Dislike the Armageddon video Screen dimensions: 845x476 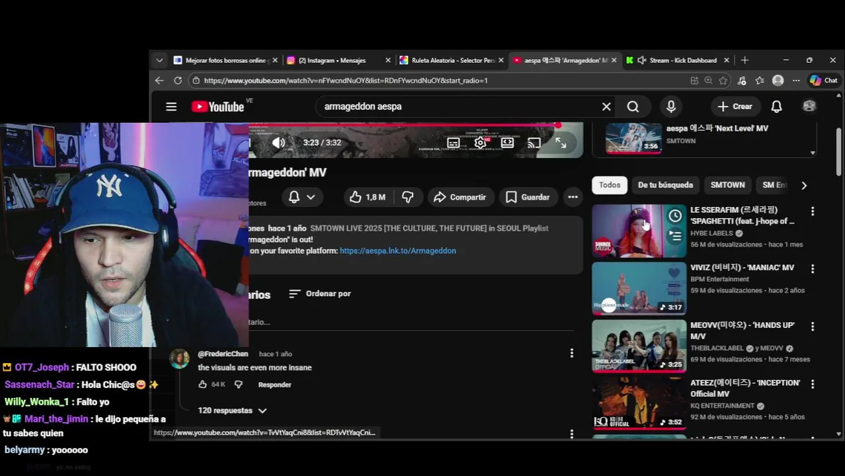point(408,197)
